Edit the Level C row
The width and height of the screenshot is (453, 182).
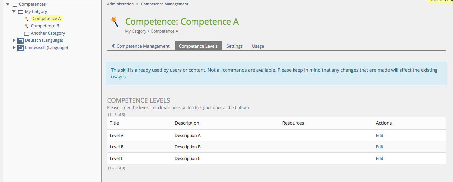379,158
